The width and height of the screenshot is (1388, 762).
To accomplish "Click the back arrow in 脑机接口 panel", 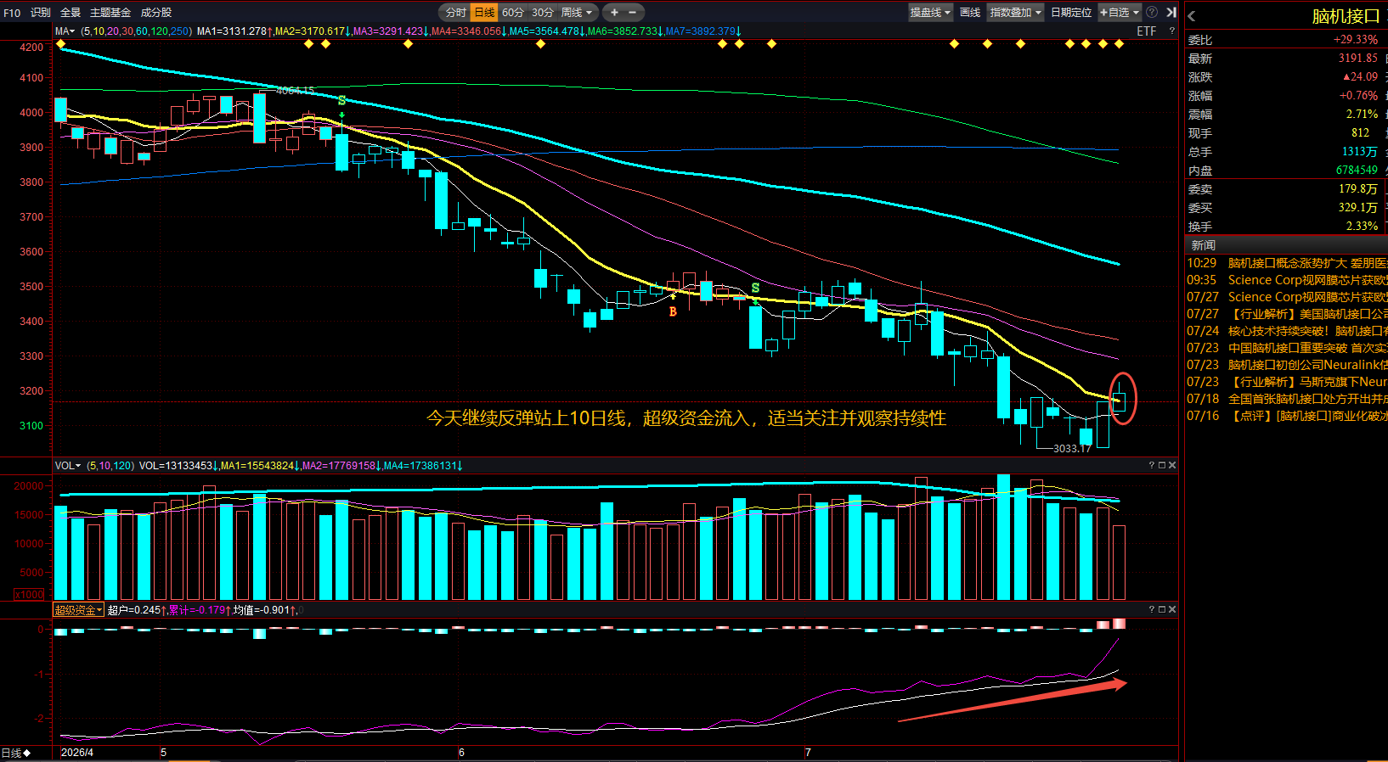I will [1192, 16].
